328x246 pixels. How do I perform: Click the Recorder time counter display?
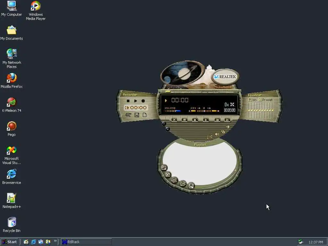coord(136,108)
